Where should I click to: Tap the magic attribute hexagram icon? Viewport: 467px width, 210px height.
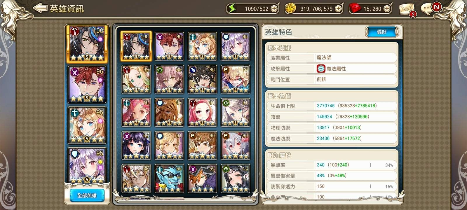click(x=321, y=69)
